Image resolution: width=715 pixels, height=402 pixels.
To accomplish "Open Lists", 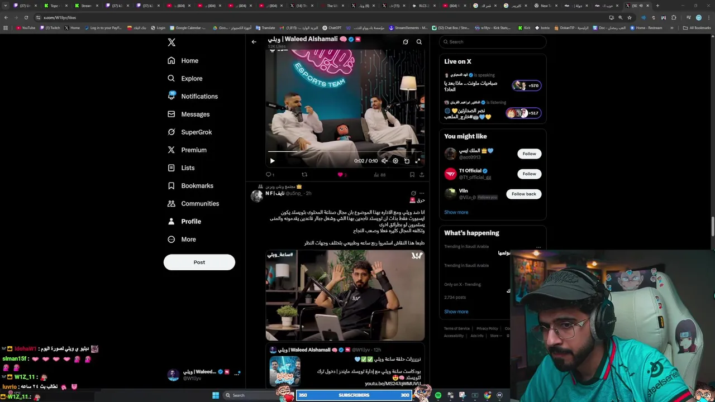I will (181, 167).
